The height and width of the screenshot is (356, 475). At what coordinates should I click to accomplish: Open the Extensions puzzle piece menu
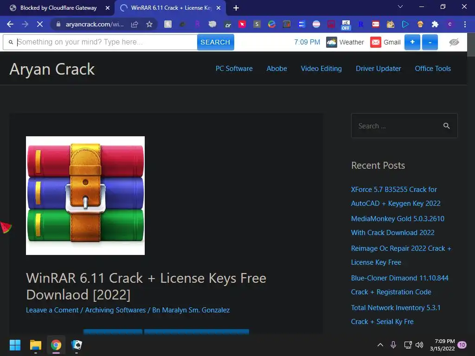pyautogui.click(x=435, y=24)
